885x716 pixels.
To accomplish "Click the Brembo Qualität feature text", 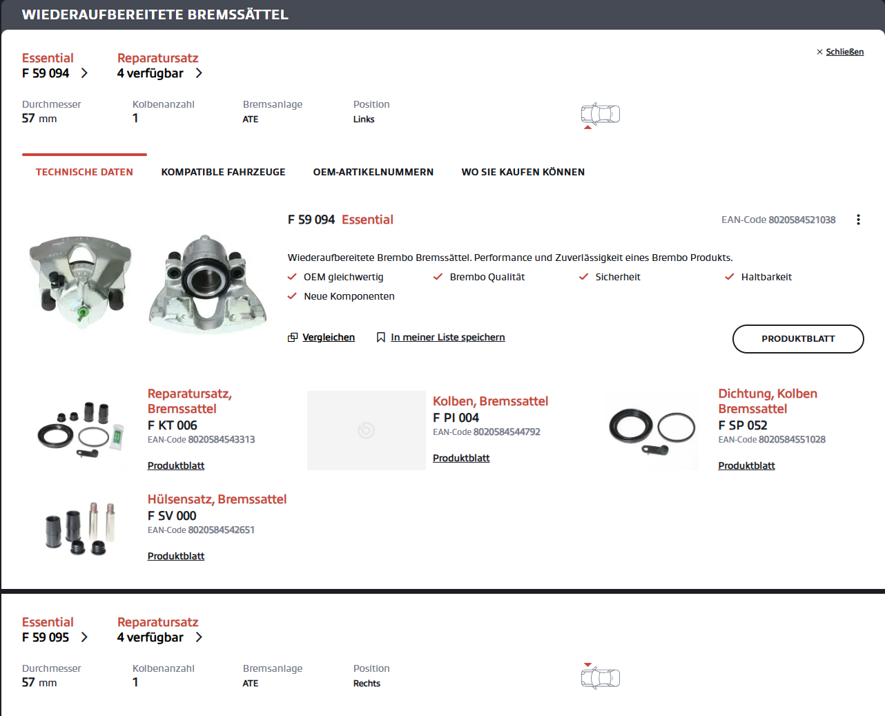I will [487, 277].
